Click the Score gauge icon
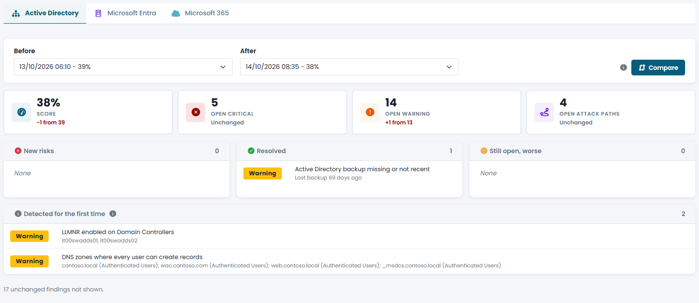Screen dimensions: 699x303 [21, 112]
